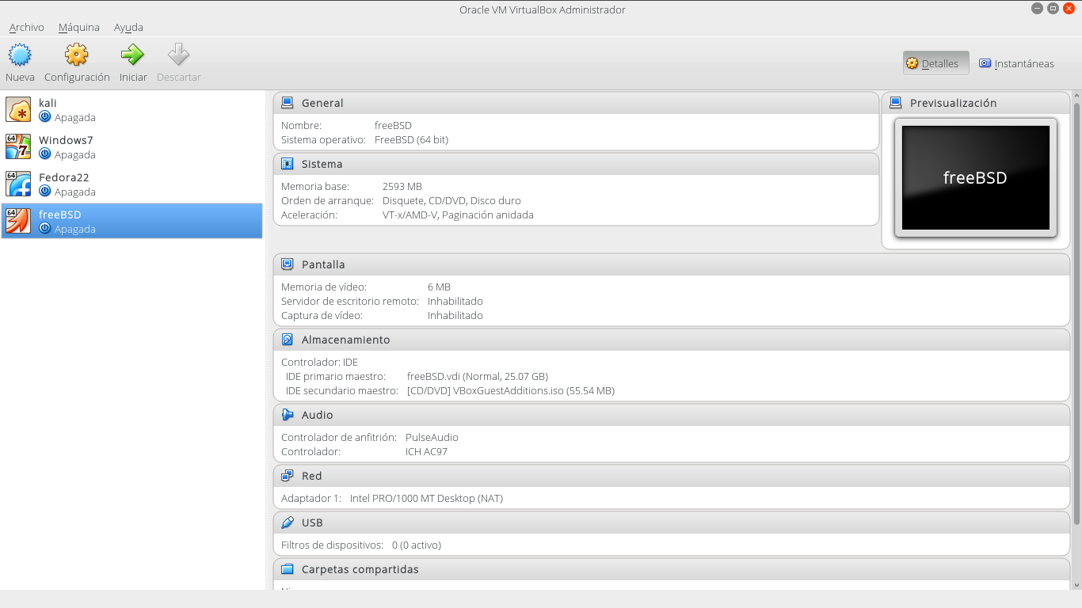Select the Windows7 virtual machine name

[x=66, y=140]
